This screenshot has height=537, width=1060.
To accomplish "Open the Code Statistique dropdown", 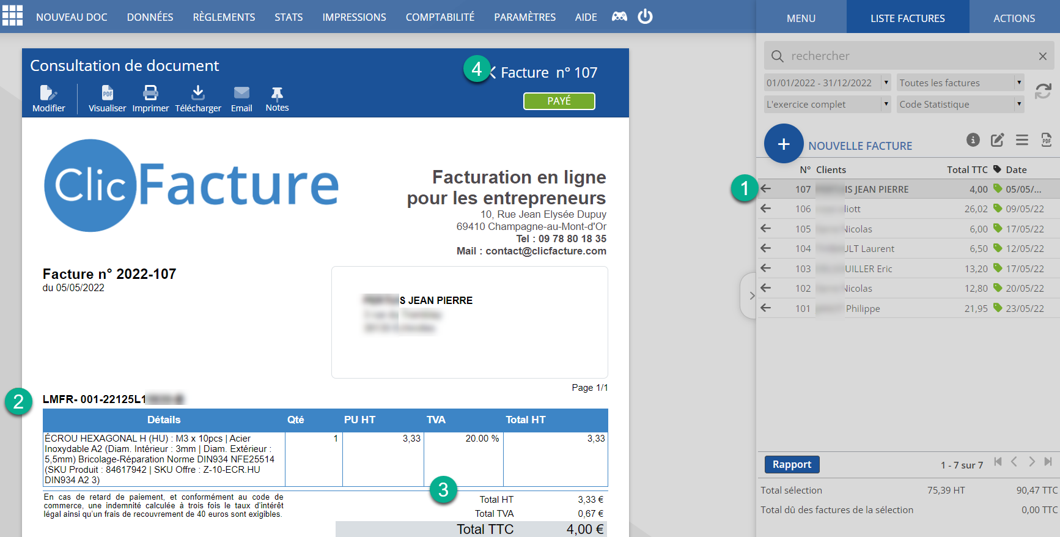I will [960, 104].
